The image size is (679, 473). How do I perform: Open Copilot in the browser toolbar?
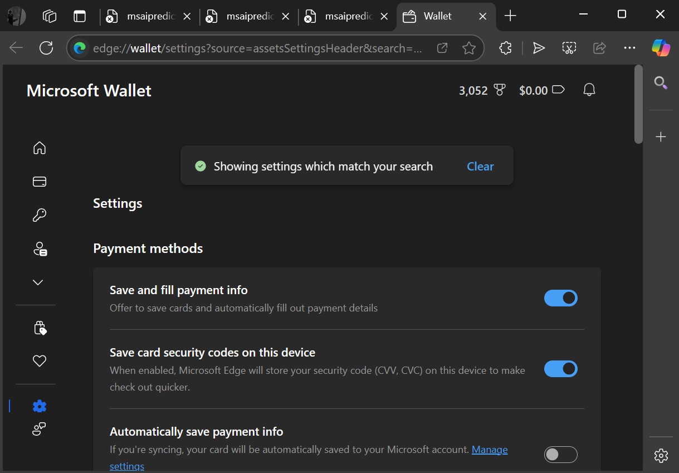661,47
